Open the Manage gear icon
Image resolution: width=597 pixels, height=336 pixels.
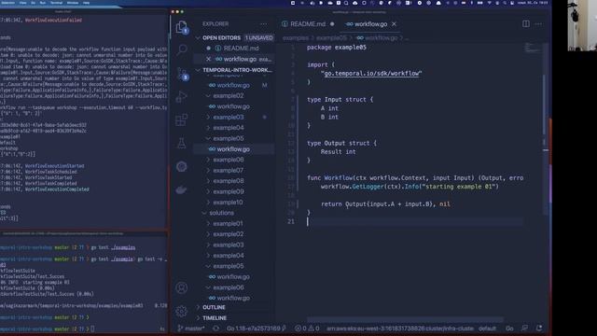[x=182, y=311]
